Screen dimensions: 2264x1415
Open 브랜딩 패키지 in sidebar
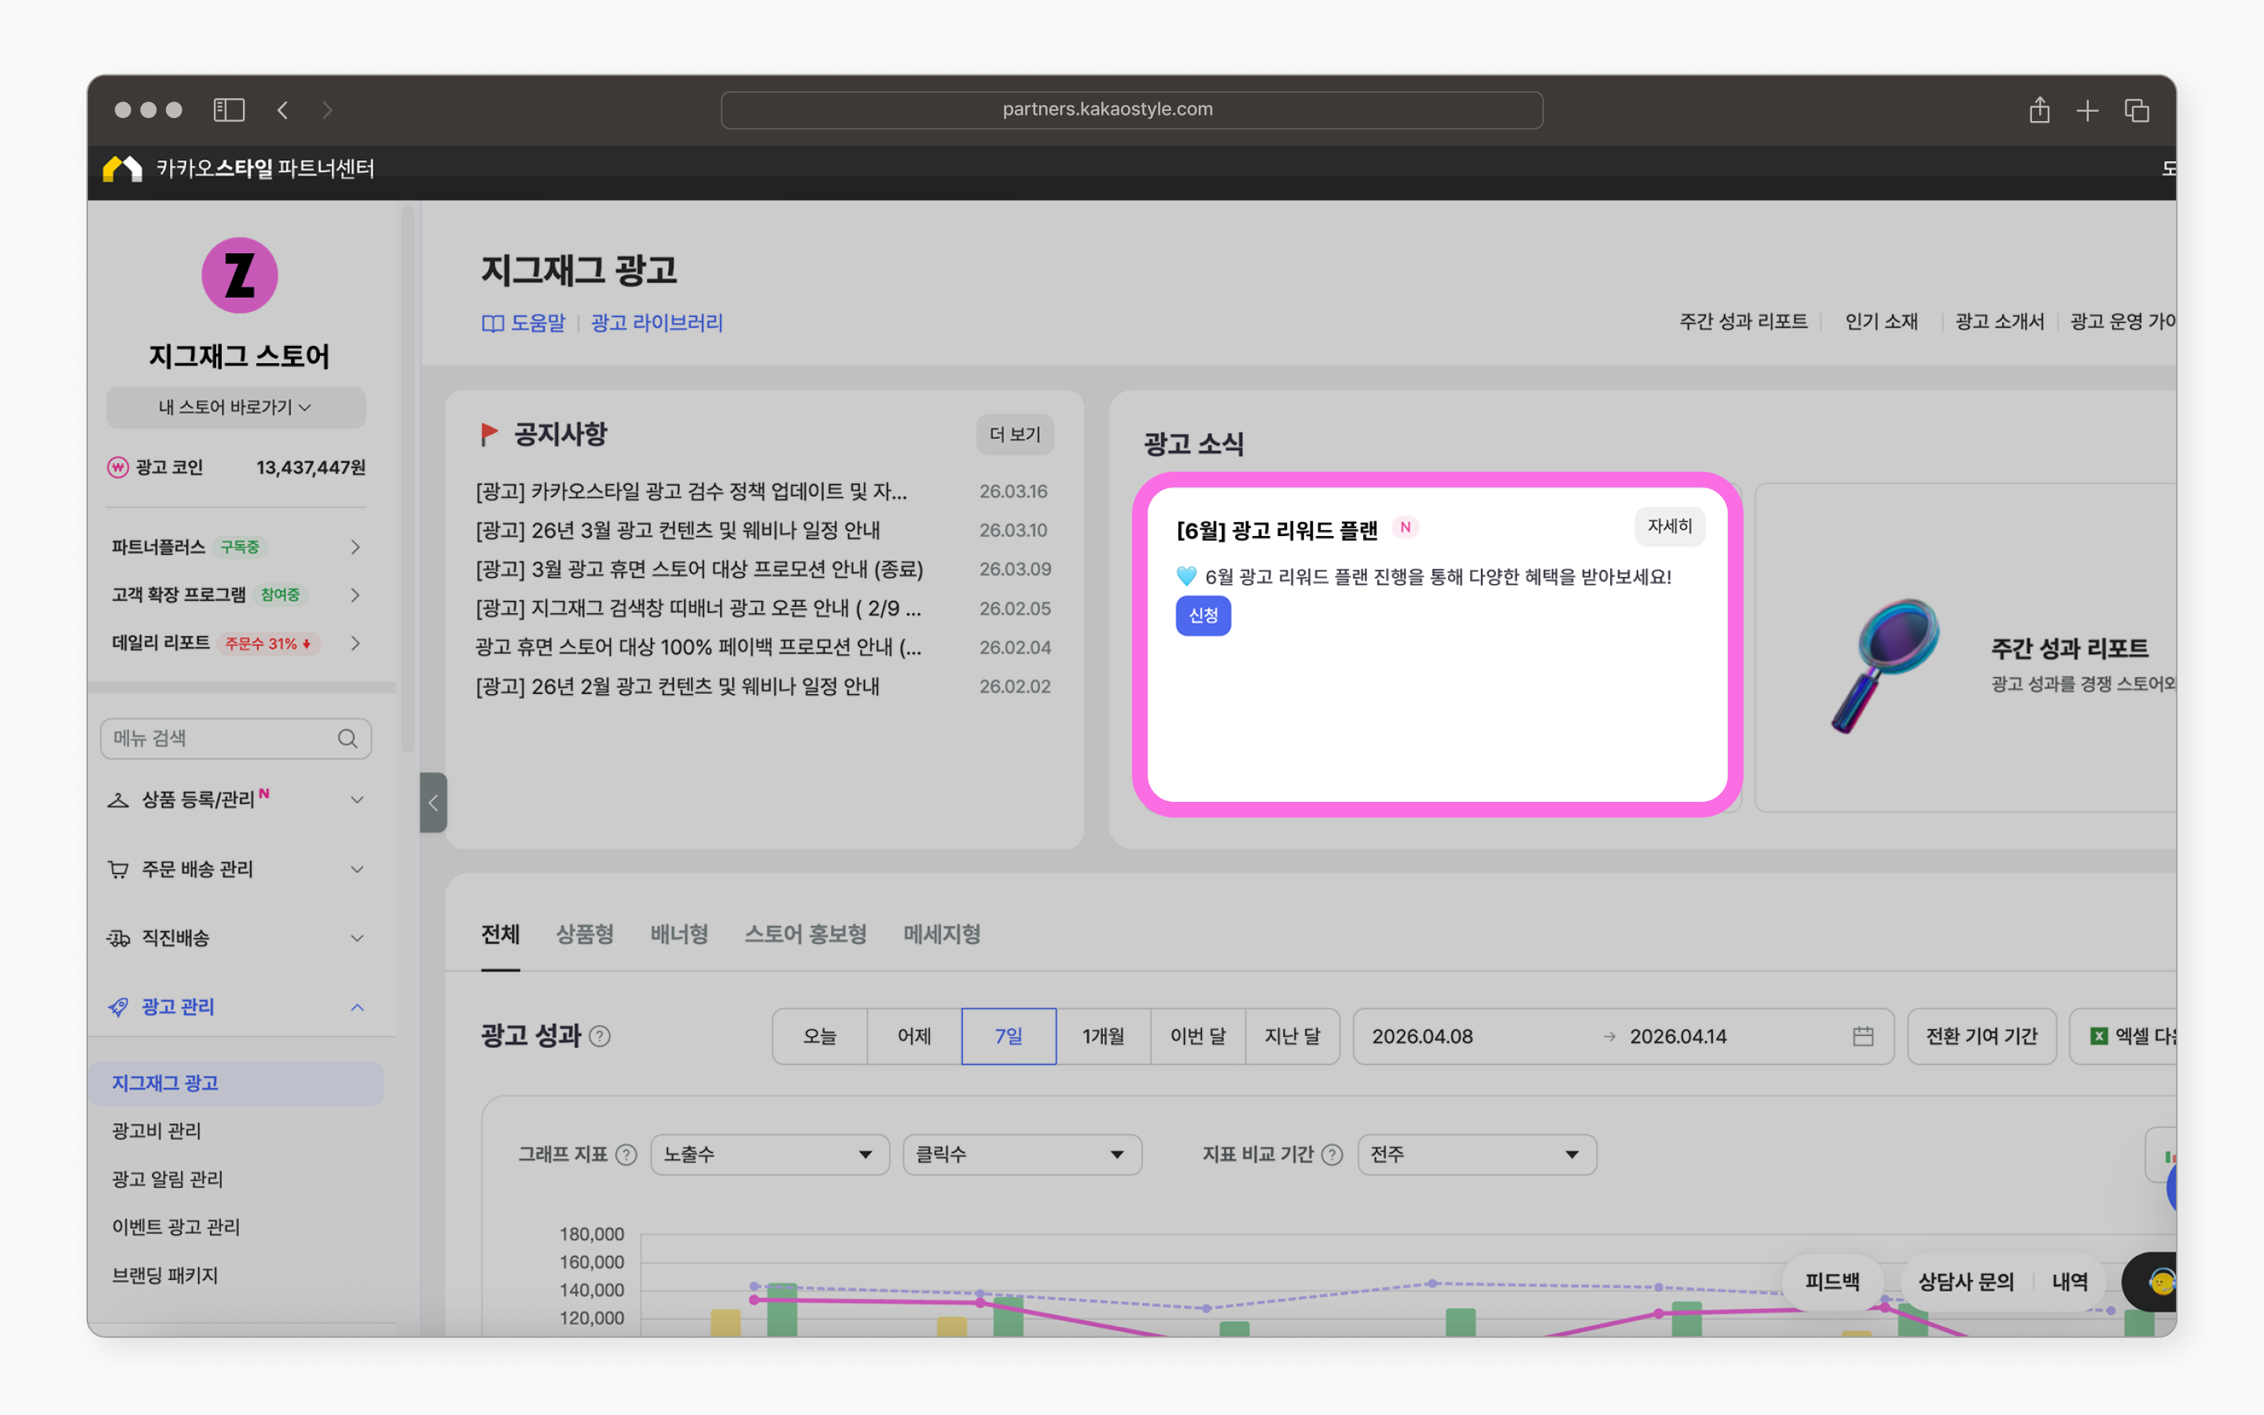164,1276
